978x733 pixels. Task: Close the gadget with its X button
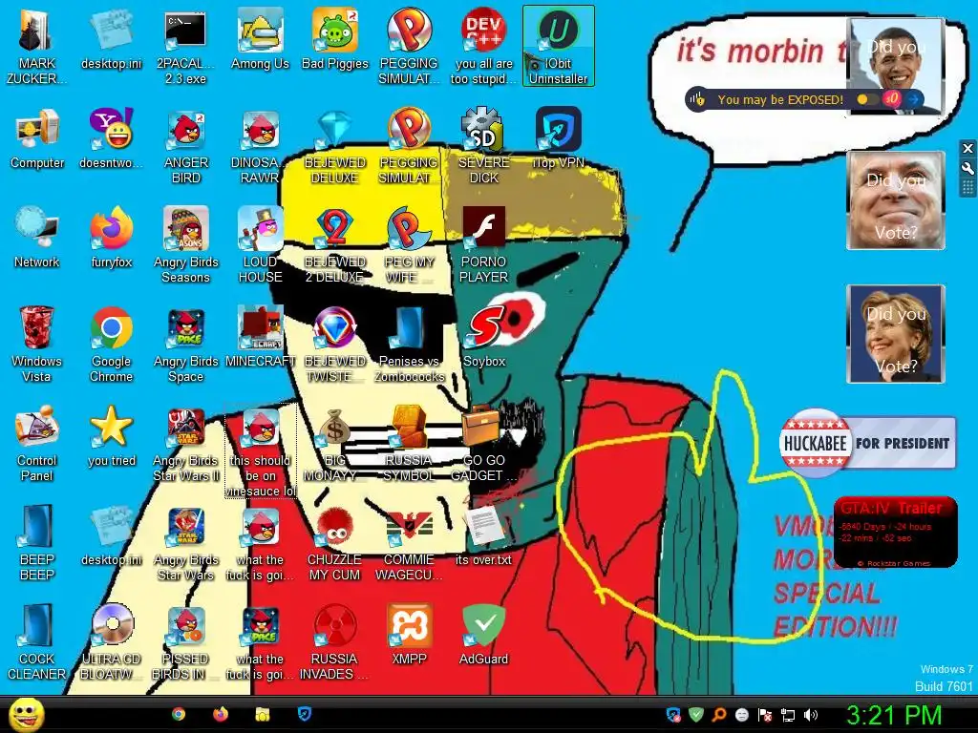tap(967, 148)
